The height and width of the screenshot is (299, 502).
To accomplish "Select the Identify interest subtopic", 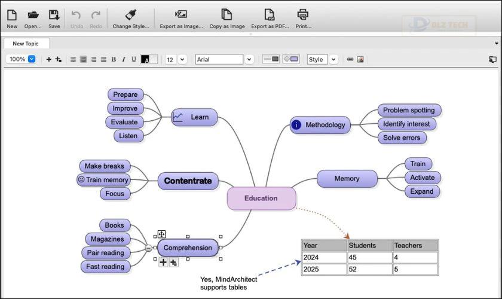I will point(406,124).
